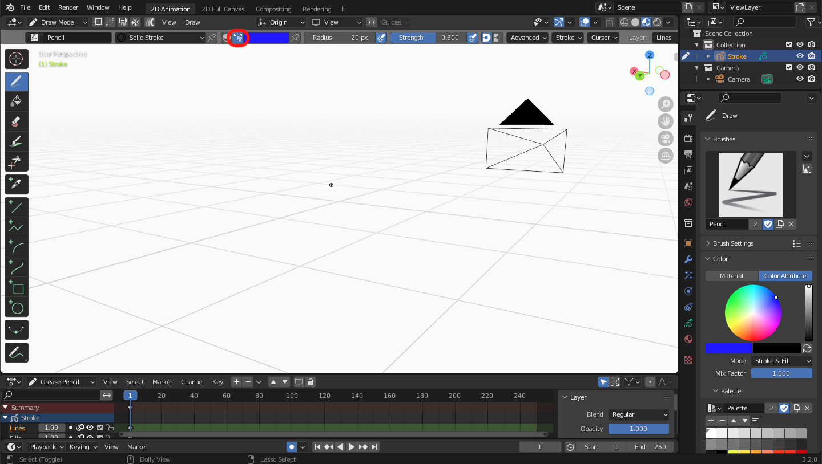Click the pan hand viewport gizmo
The height and width of the screenshot is (464, 822).
(x=665, y=121)
